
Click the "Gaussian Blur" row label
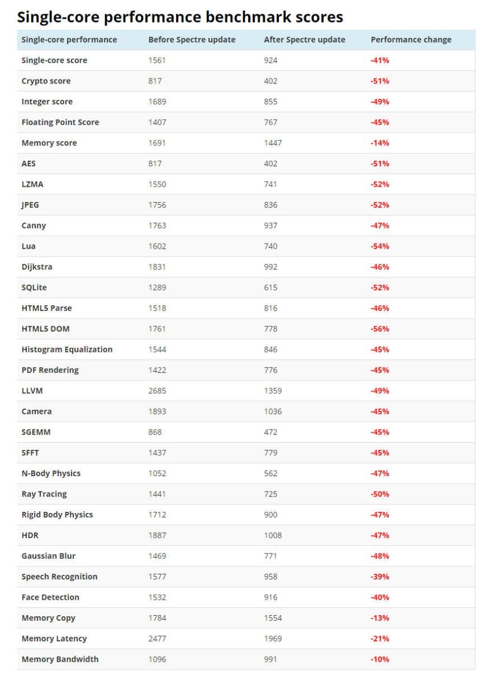(48, 556)
